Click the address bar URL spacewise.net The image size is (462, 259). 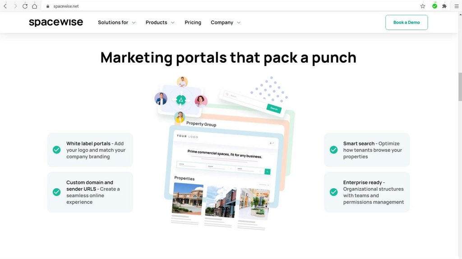pos(66,6)
